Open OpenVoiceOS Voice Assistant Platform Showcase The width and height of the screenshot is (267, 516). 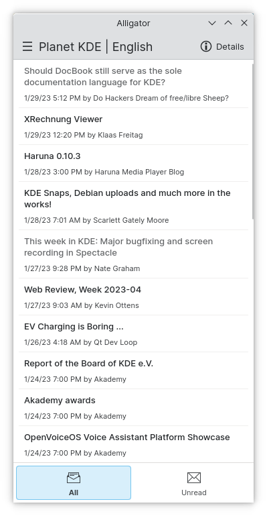tap(134, 444)
